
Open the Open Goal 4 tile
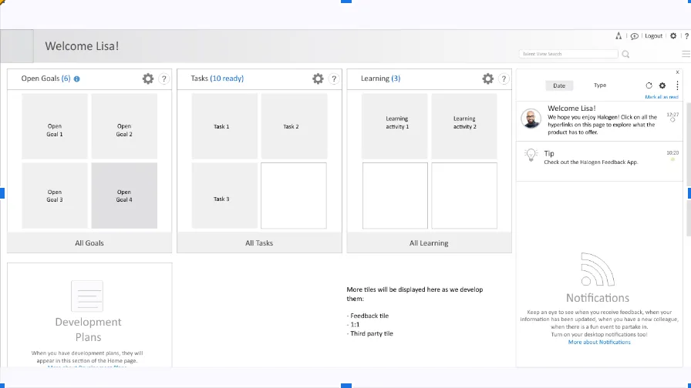[x=124, y=196]
